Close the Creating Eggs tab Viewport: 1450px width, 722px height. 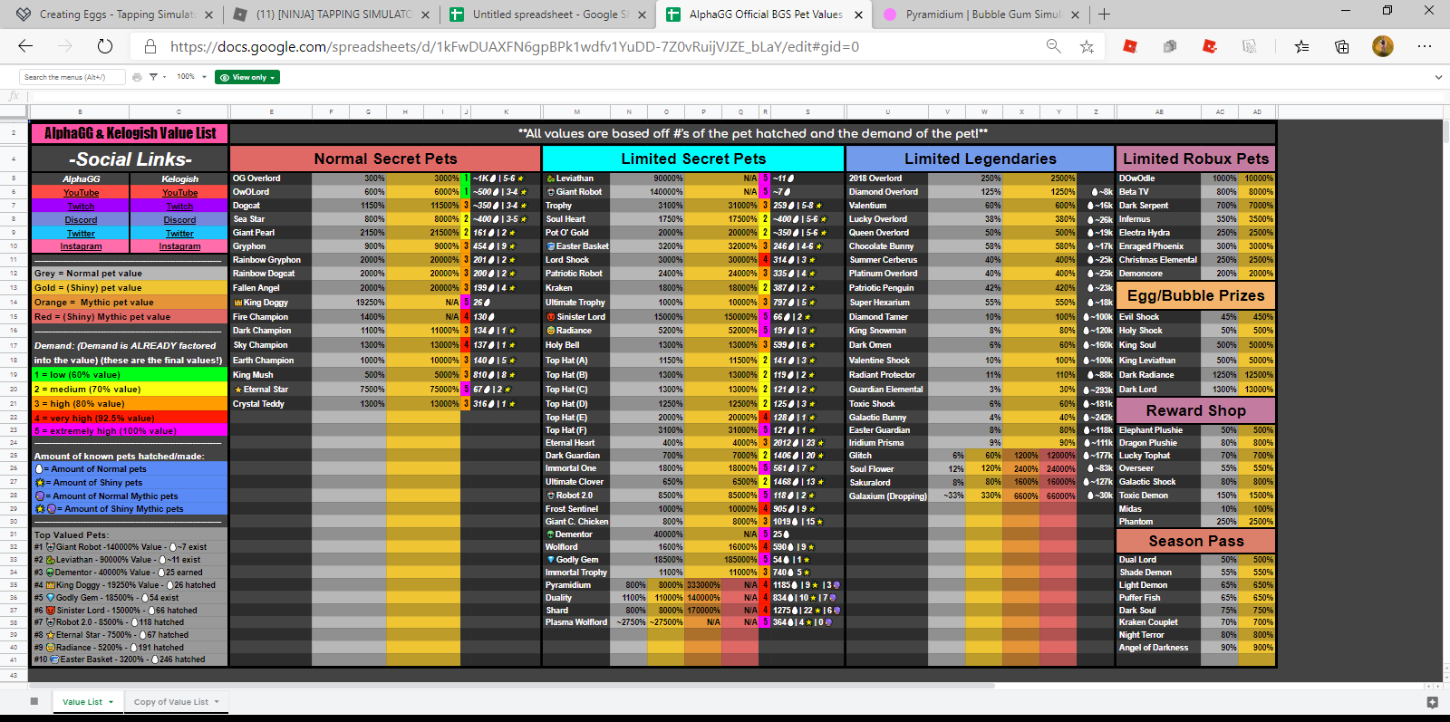pos(209,14)
